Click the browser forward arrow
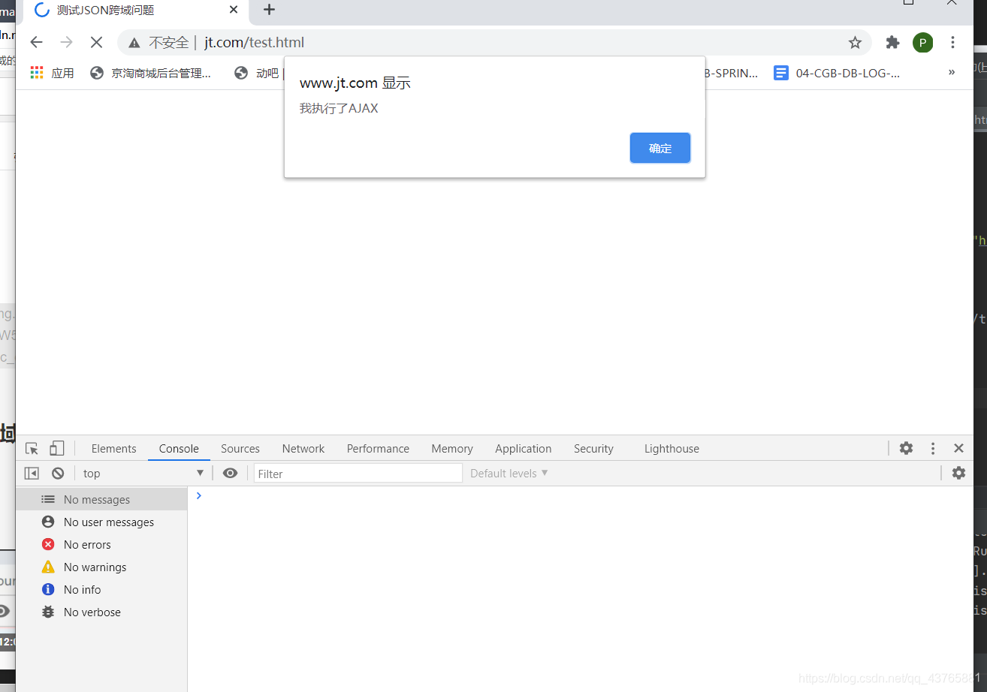The height and width of the screenshot is (692, 987). pyautogui.click(x=66, y=43)
